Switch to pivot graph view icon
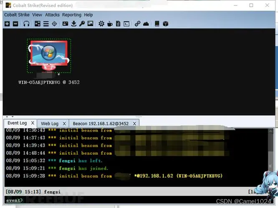The image size is (278, 208). [38, 24]
